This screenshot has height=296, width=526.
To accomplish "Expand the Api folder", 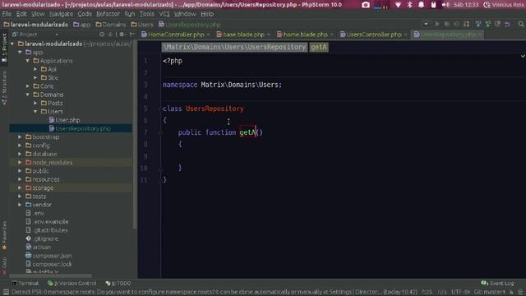I will click(x=35, y=69).
